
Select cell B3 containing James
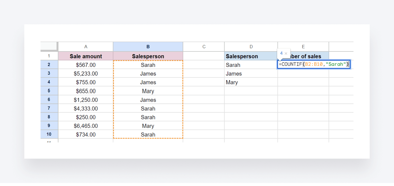pos(148,73)
